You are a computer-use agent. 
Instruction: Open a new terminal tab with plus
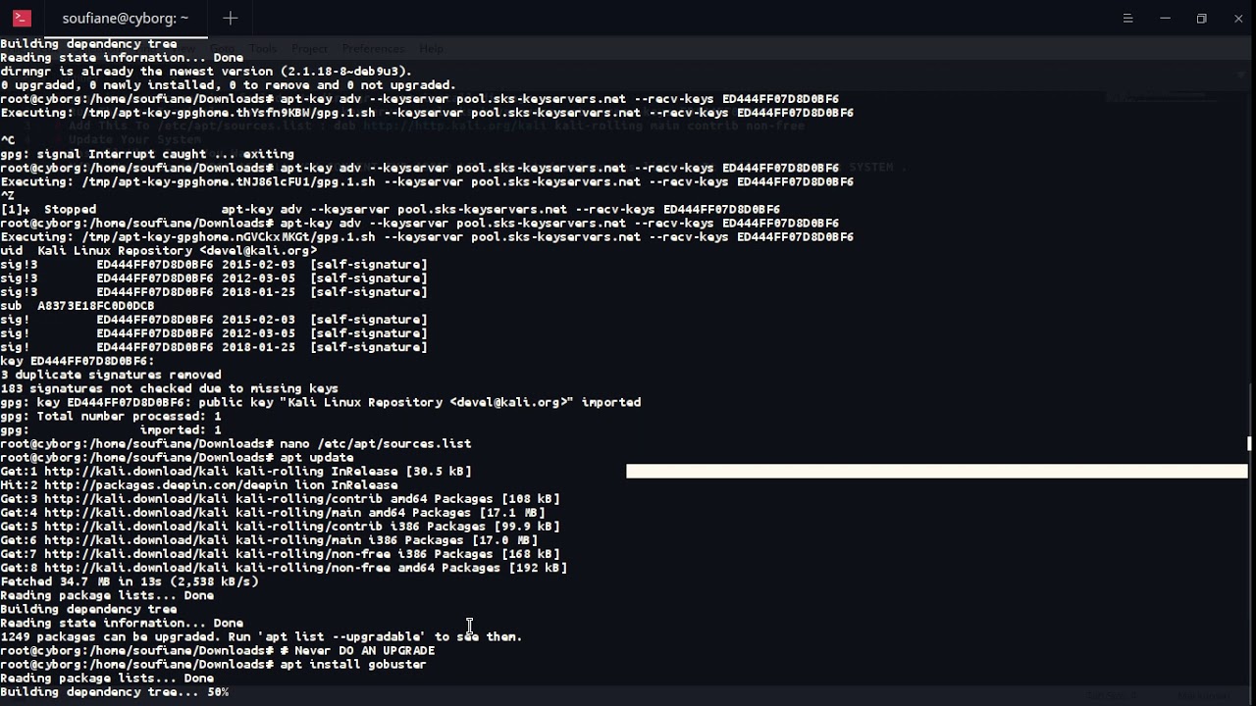point(231,18)
